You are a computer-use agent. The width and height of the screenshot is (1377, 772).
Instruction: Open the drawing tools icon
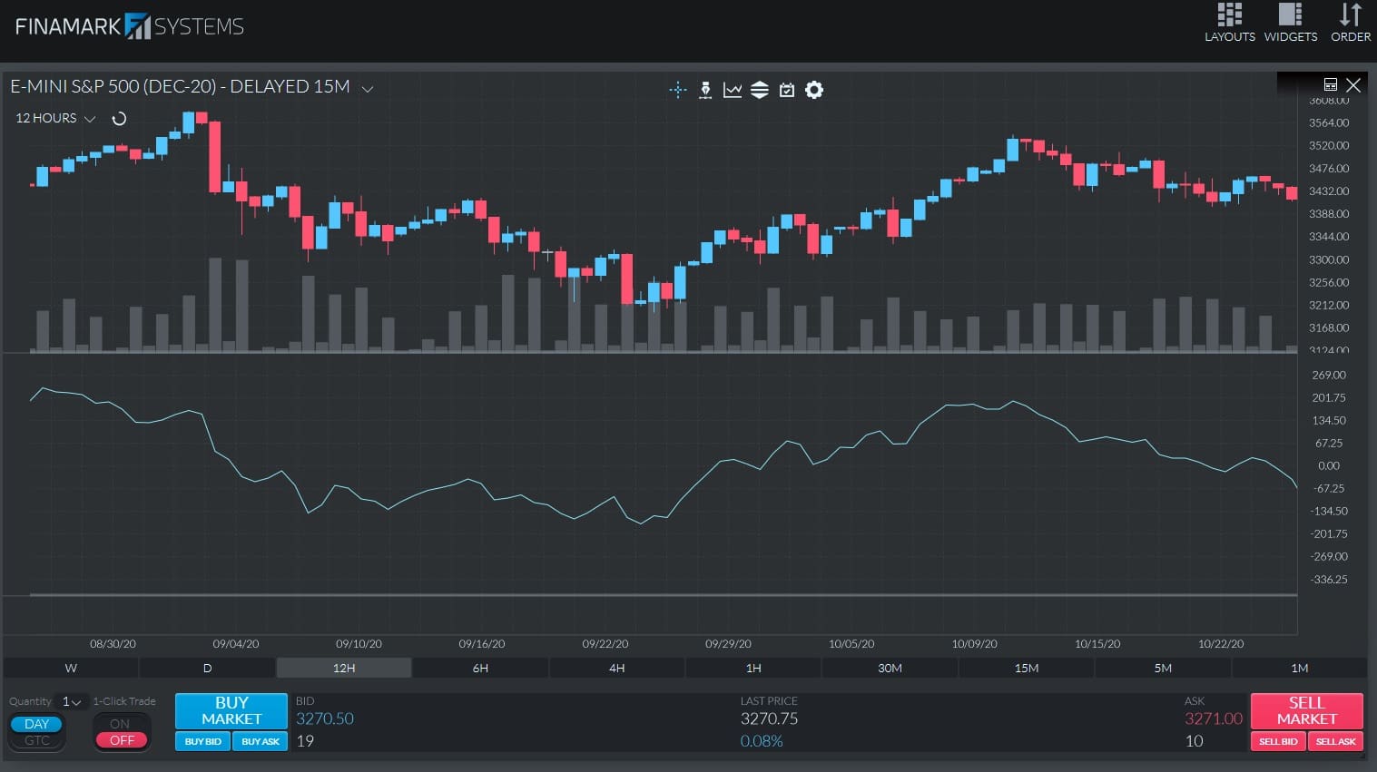[705, 90]
